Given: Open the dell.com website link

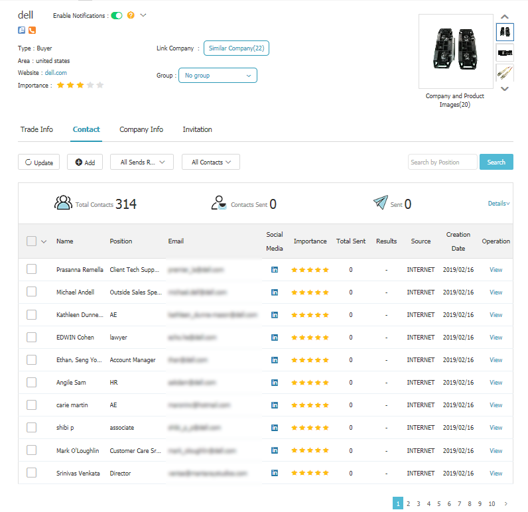Looking at the screenshot, I should (x=56, y=73).
